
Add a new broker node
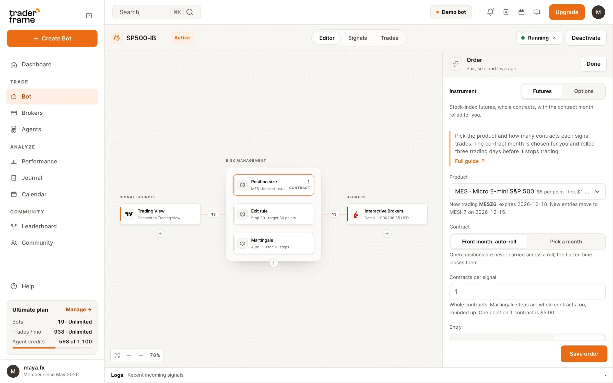coord(387,234)
